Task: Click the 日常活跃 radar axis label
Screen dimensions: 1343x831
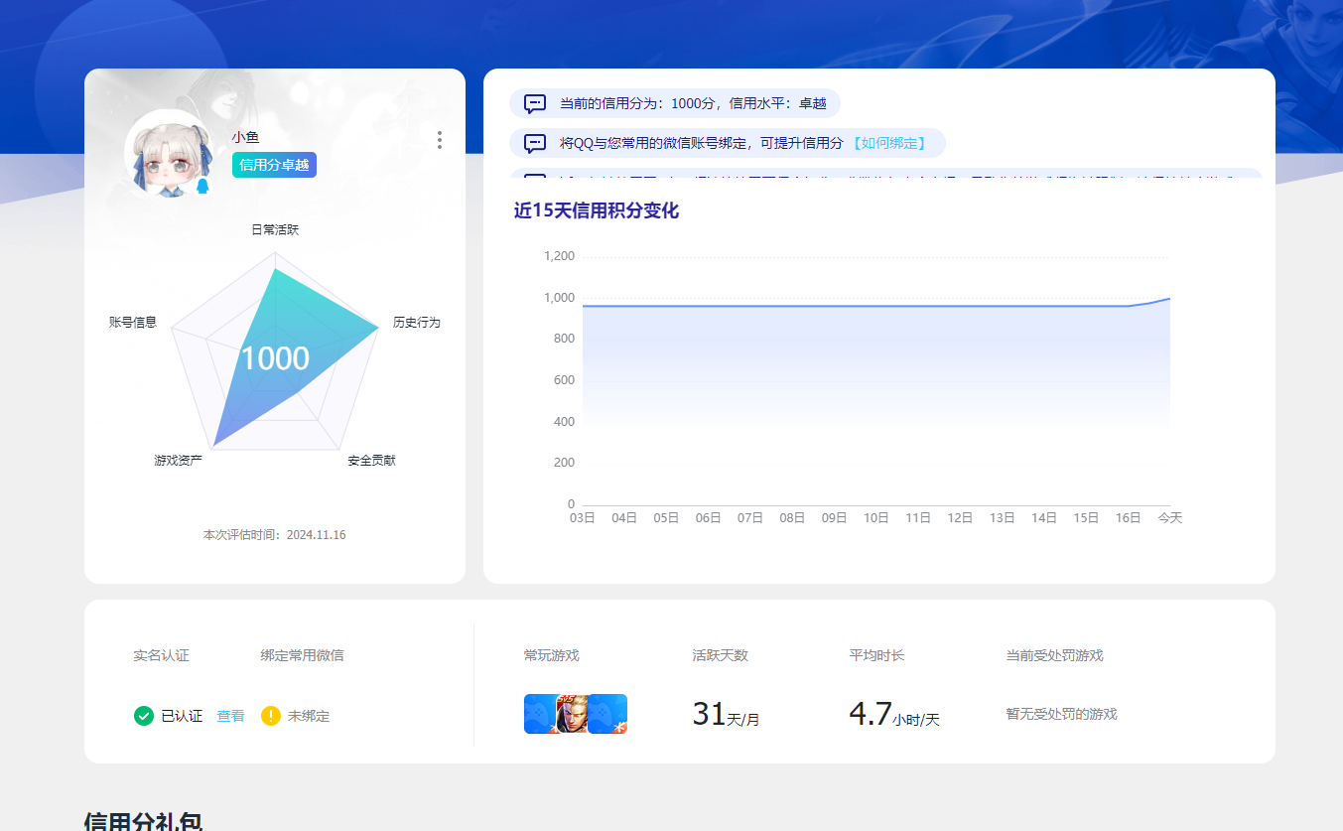Action: [x=275, y=229]
